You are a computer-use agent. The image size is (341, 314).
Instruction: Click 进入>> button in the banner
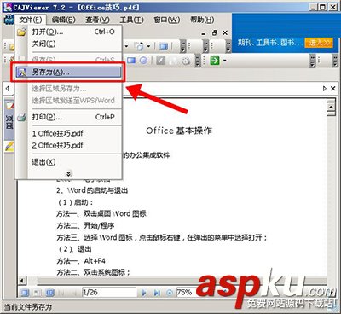(x=319, y=43)
